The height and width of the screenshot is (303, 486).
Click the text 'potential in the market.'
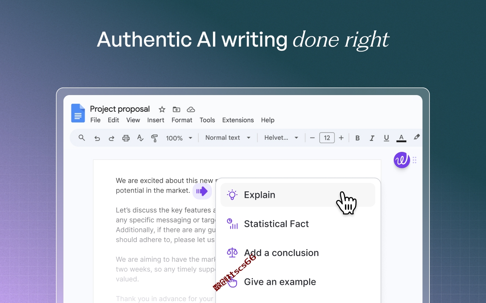click(153, 191)
